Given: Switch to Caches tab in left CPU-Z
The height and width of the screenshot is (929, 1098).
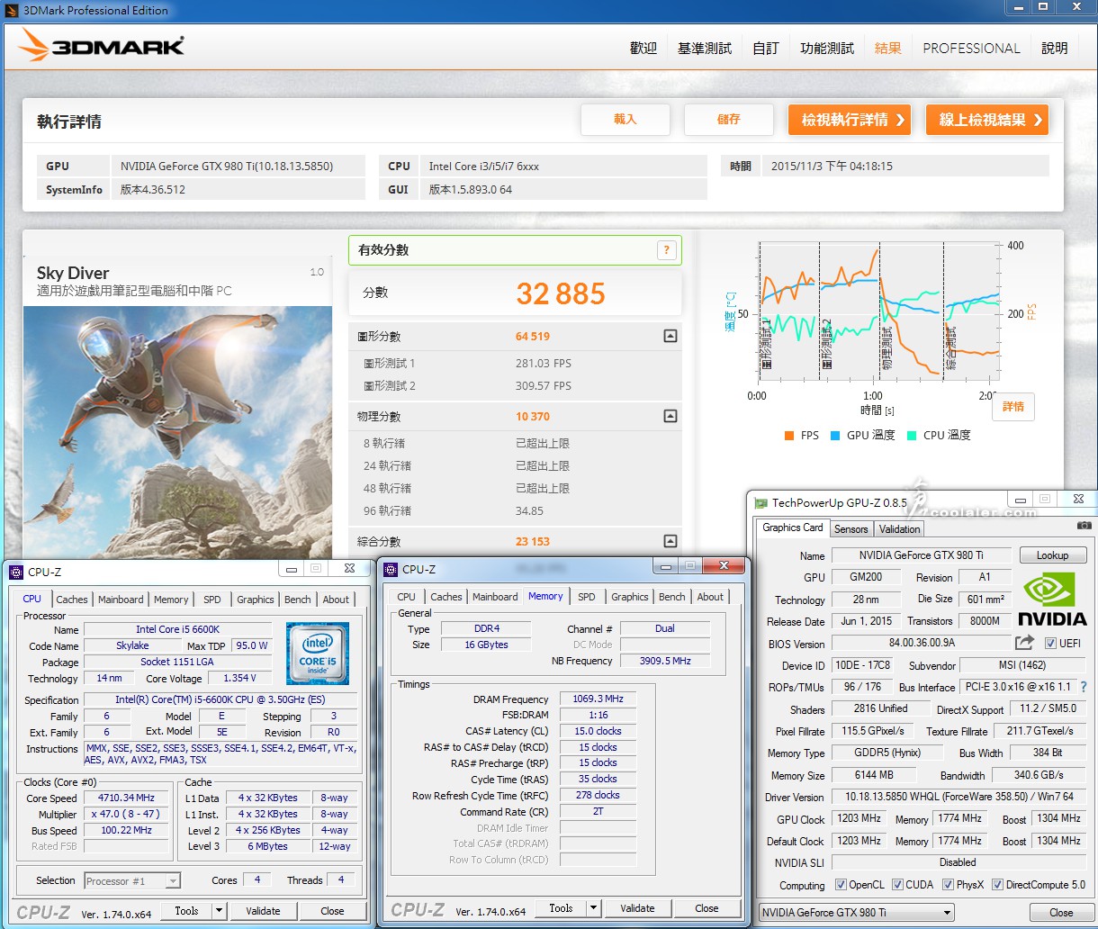Looking at the screenshot, I should click(x=72, y=600).
